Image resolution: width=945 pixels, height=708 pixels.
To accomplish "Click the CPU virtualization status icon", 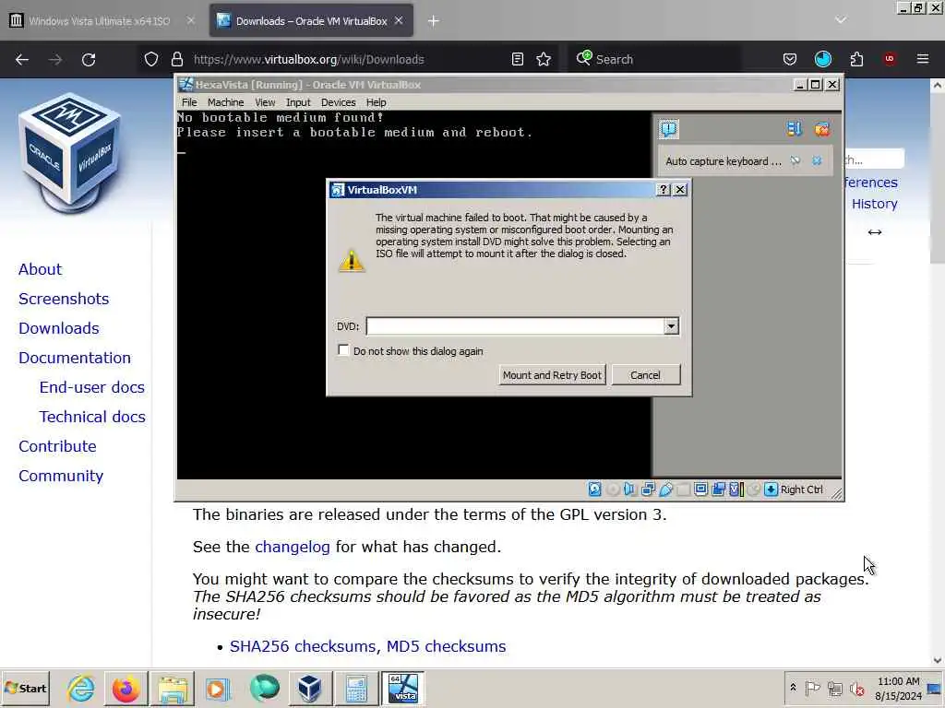I will [x=736, y=490].
